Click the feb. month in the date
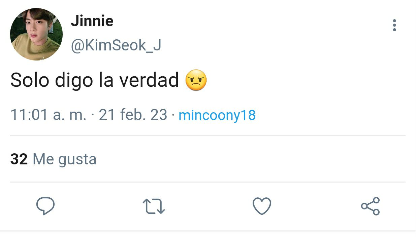This screenshot has width=416, height=237. point(133,115)
